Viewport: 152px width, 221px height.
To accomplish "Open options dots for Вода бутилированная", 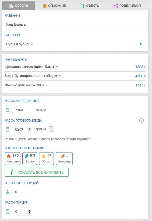I will (x=60, y=76).
